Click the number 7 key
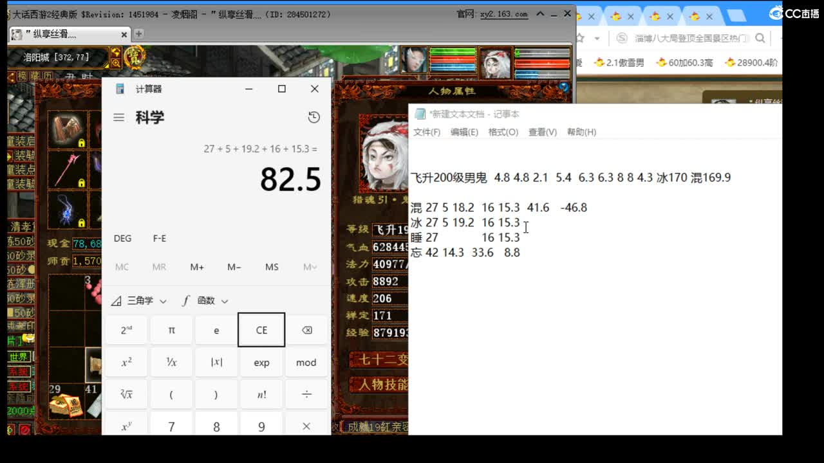Viewport: 824px width, 463px height. pos(171,424)
